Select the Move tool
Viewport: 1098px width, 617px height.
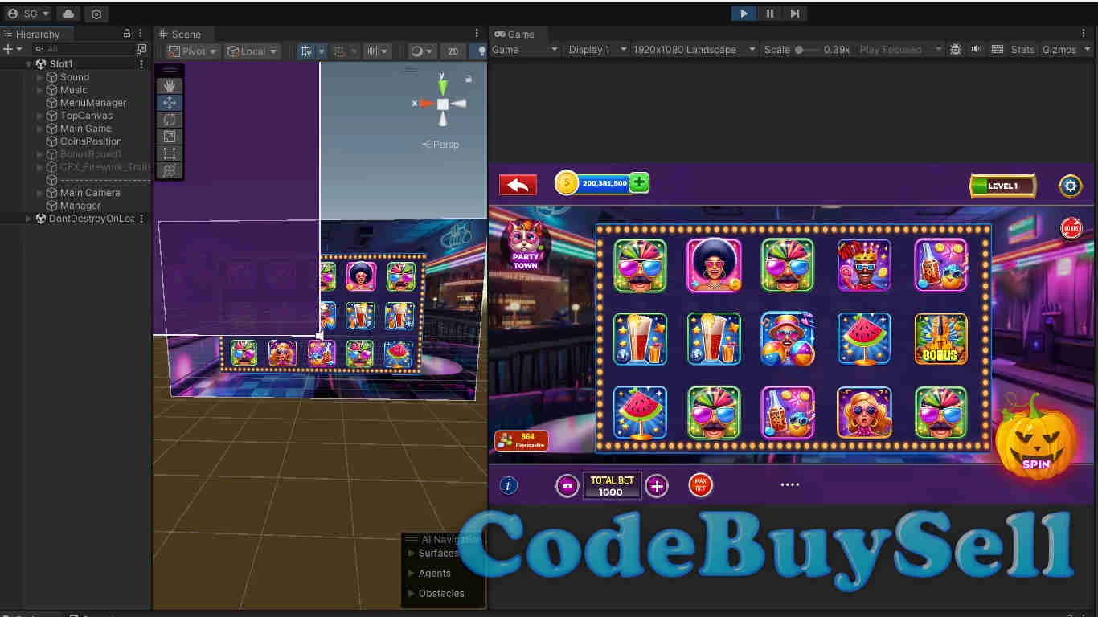point(170,103)
